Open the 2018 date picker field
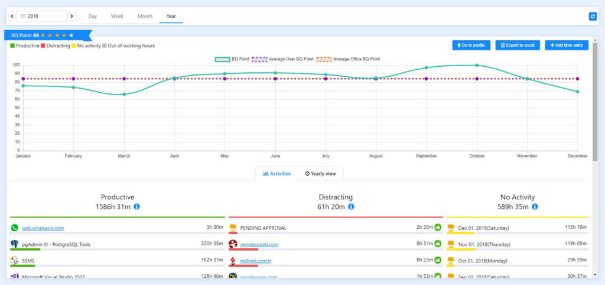 tap(41, 16)
